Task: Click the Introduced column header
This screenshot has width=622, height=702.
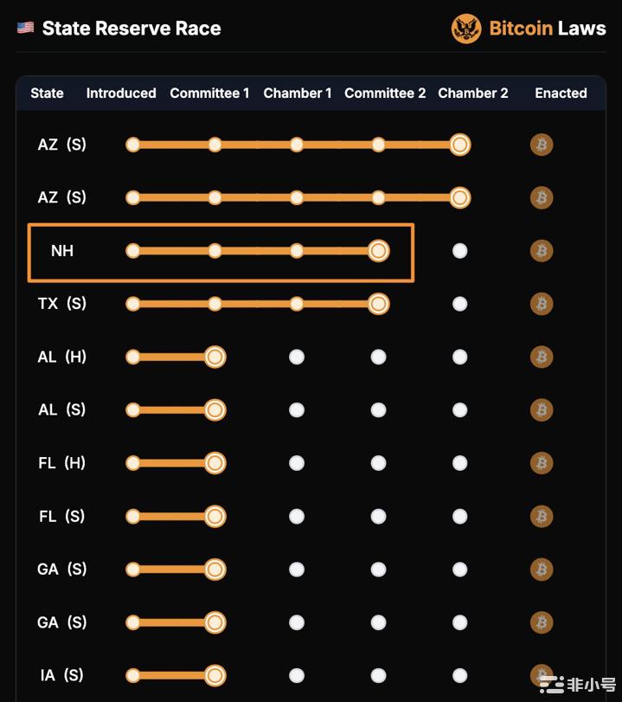Action: 121,93
